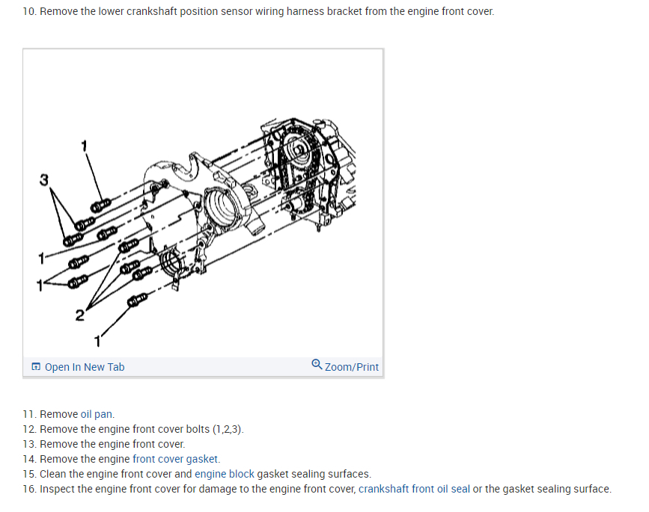Select text 'Remove the engine front cover.'
This screenshot has width=649, height=512.
[112, 444]
